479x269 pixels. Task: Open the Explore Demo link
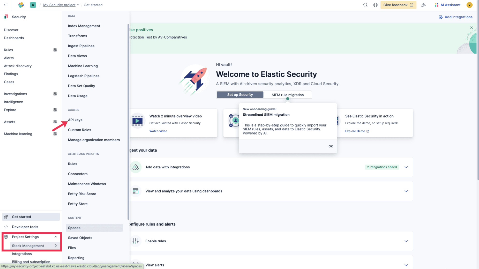click(357, 131)
